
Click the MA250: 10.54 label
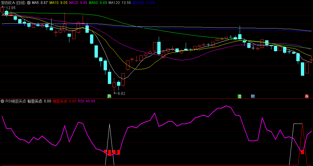143,3
